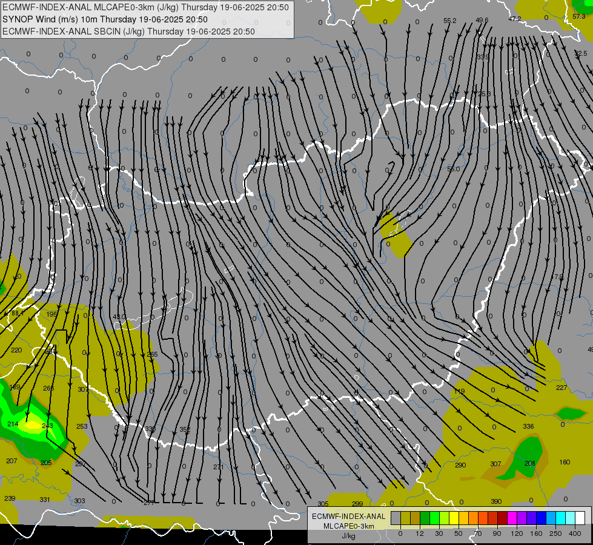Click the J/kg unit label in the legend
Viewport: 593px width, 545px height.
[x=348, y=536]
